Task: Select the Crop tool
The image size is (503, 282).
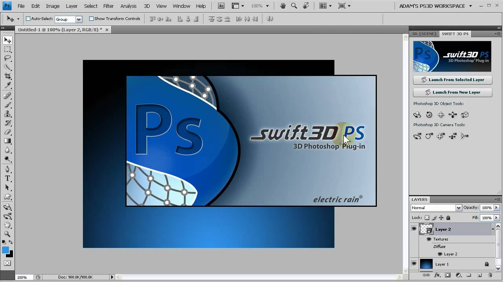Action: click(7, 76)
